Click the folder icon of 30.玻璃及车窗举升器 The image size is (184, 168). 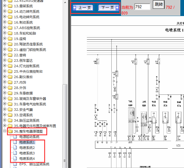(x=10, y=98)
